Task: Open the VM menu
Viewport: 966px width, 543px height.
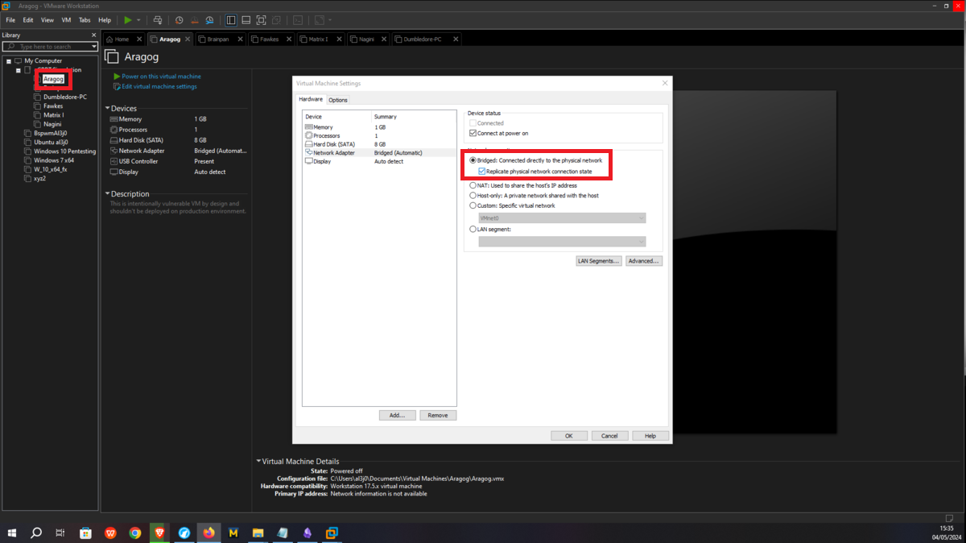Action: [x=66, y=19]
